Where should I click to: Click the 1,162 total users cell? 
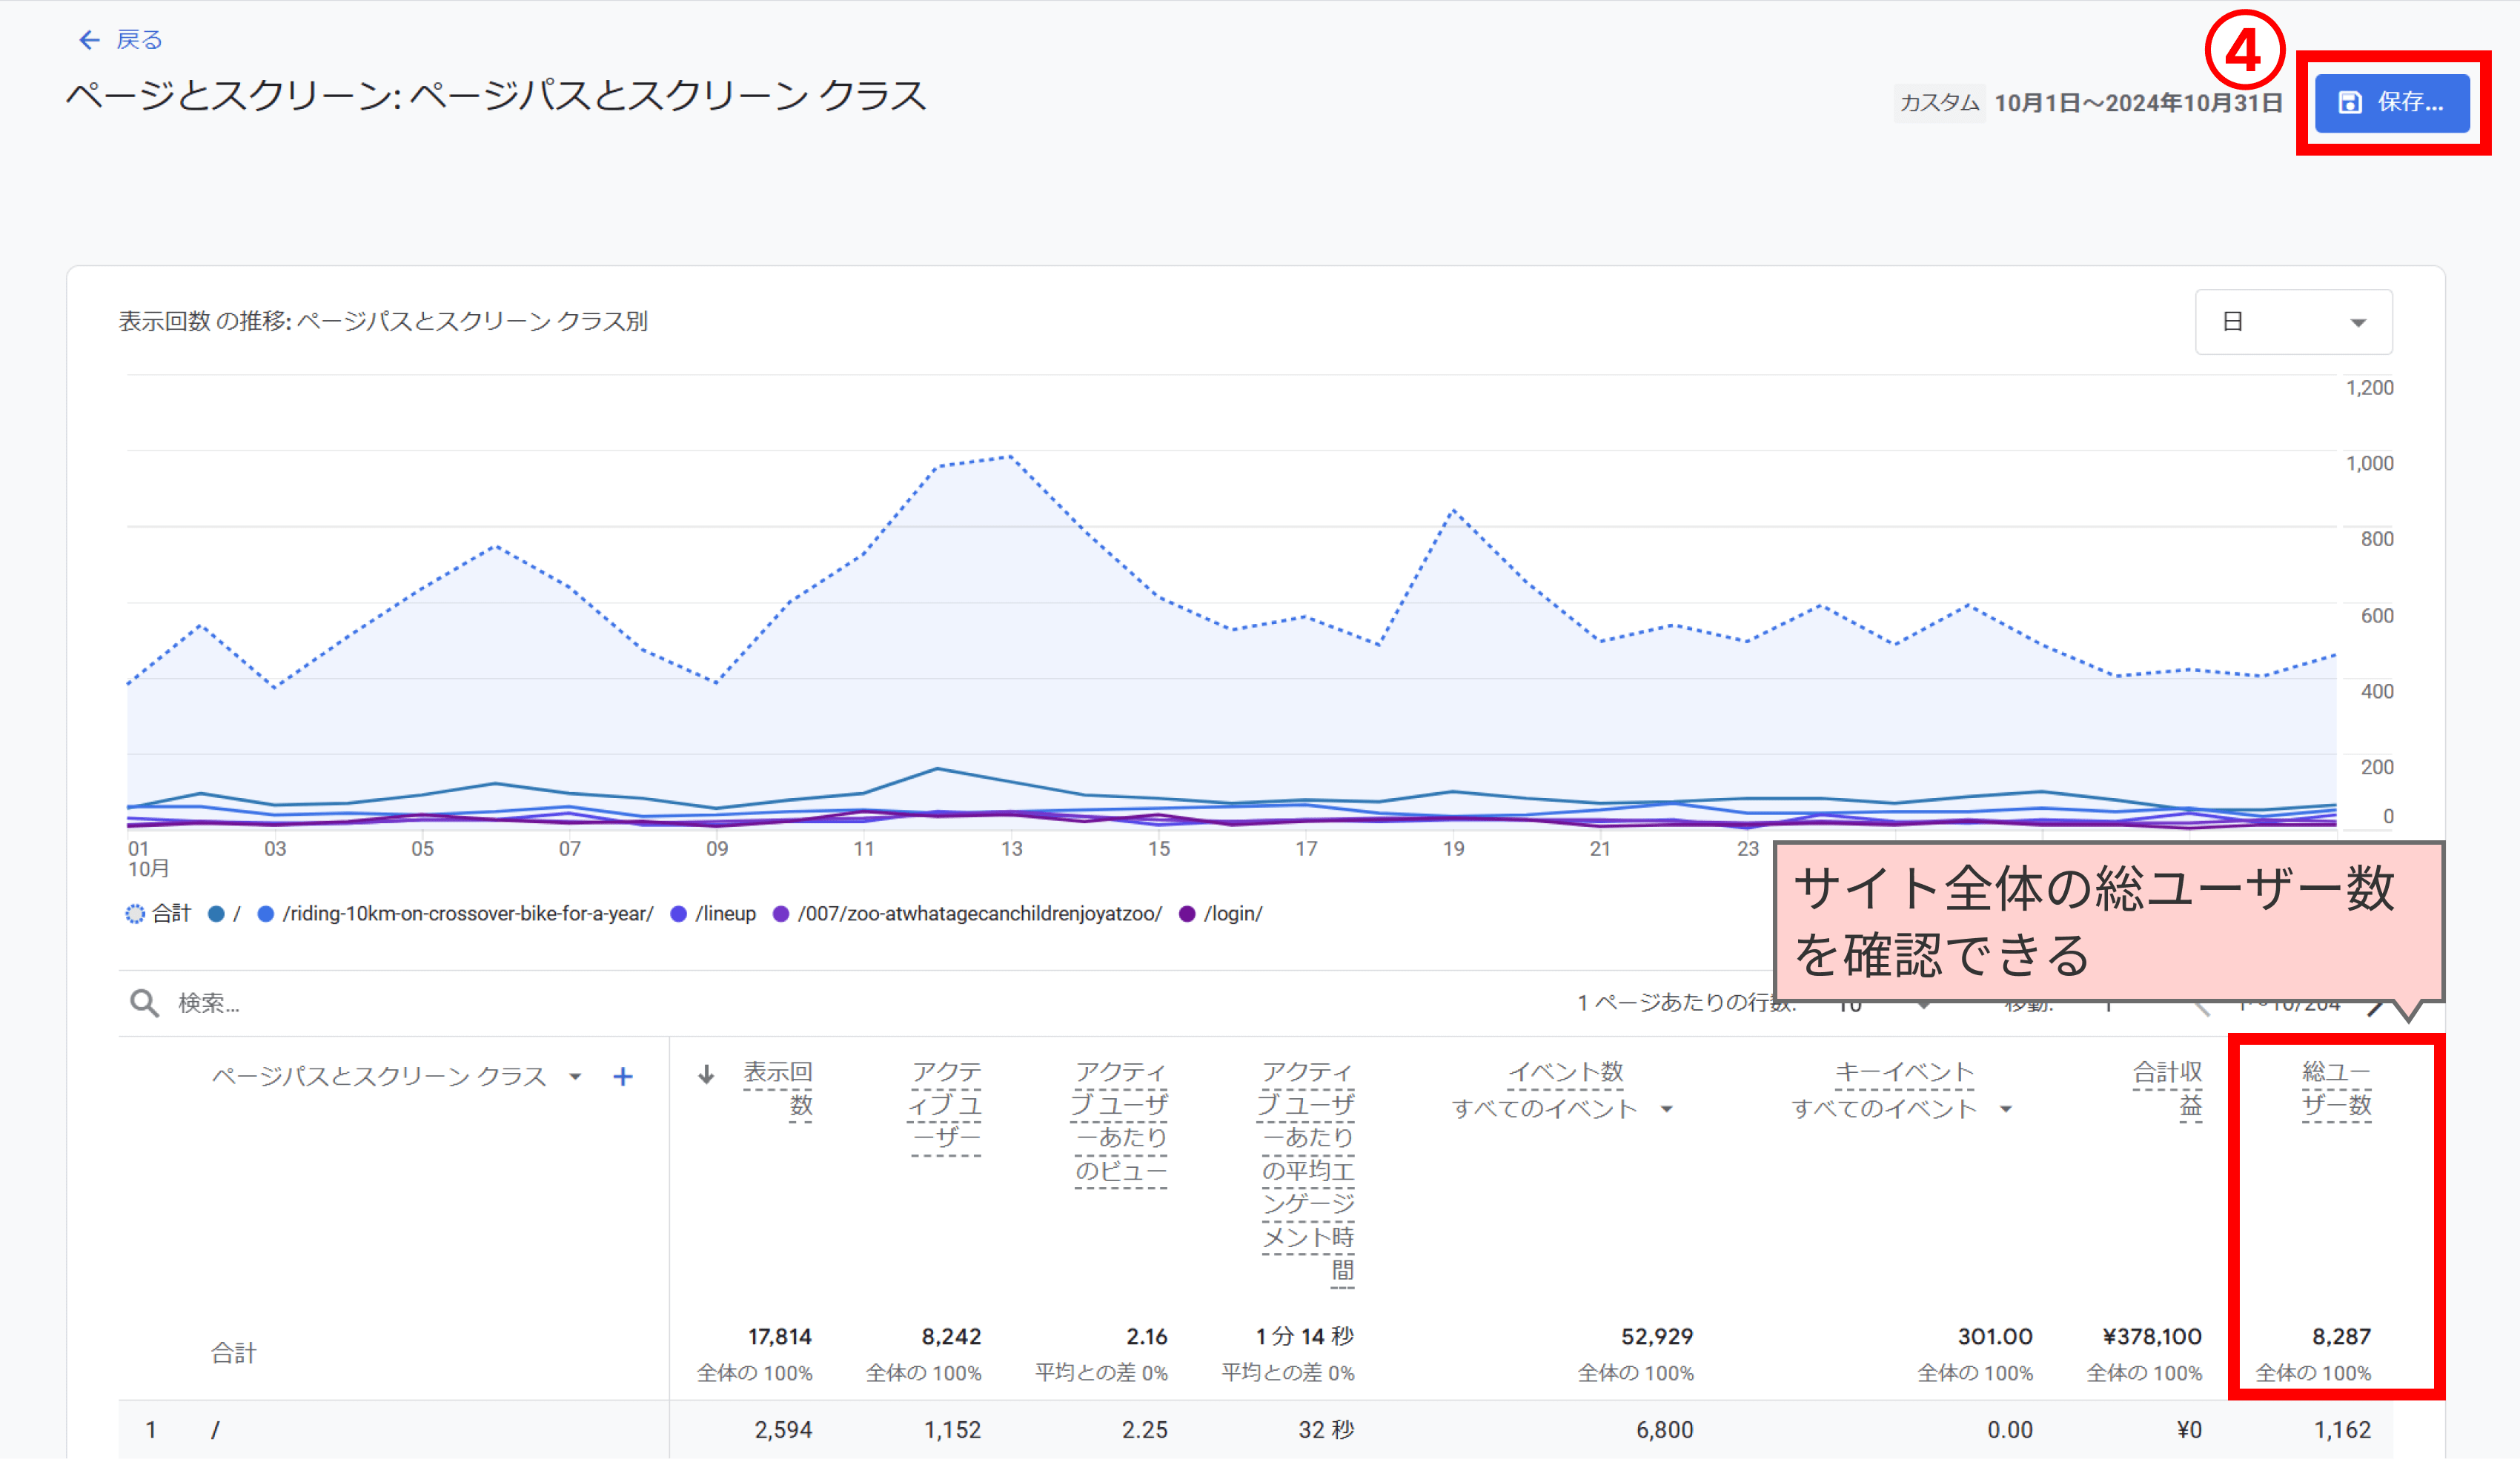(x=2342, y=1431)
